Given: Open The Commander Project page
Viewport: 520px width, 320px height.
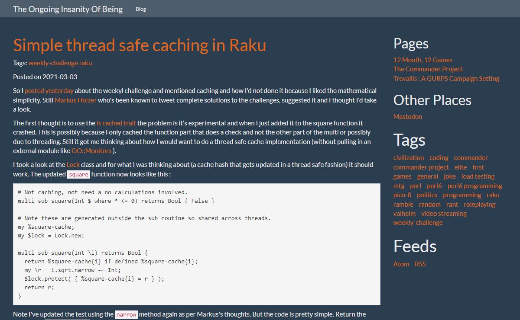Looking at the screenshot, I should point(428,69).
